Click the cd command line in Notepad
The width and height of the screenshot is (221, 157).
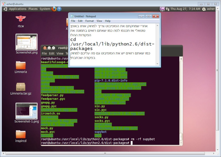(112, 44)
